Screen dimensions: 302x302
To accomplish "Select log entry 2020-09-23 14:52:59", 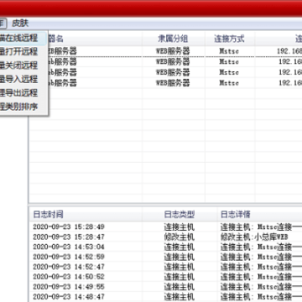I will click(165, 257).
